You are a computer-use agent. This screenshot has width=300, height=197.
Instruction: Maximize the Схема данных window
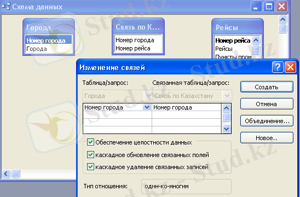point(269,7)
